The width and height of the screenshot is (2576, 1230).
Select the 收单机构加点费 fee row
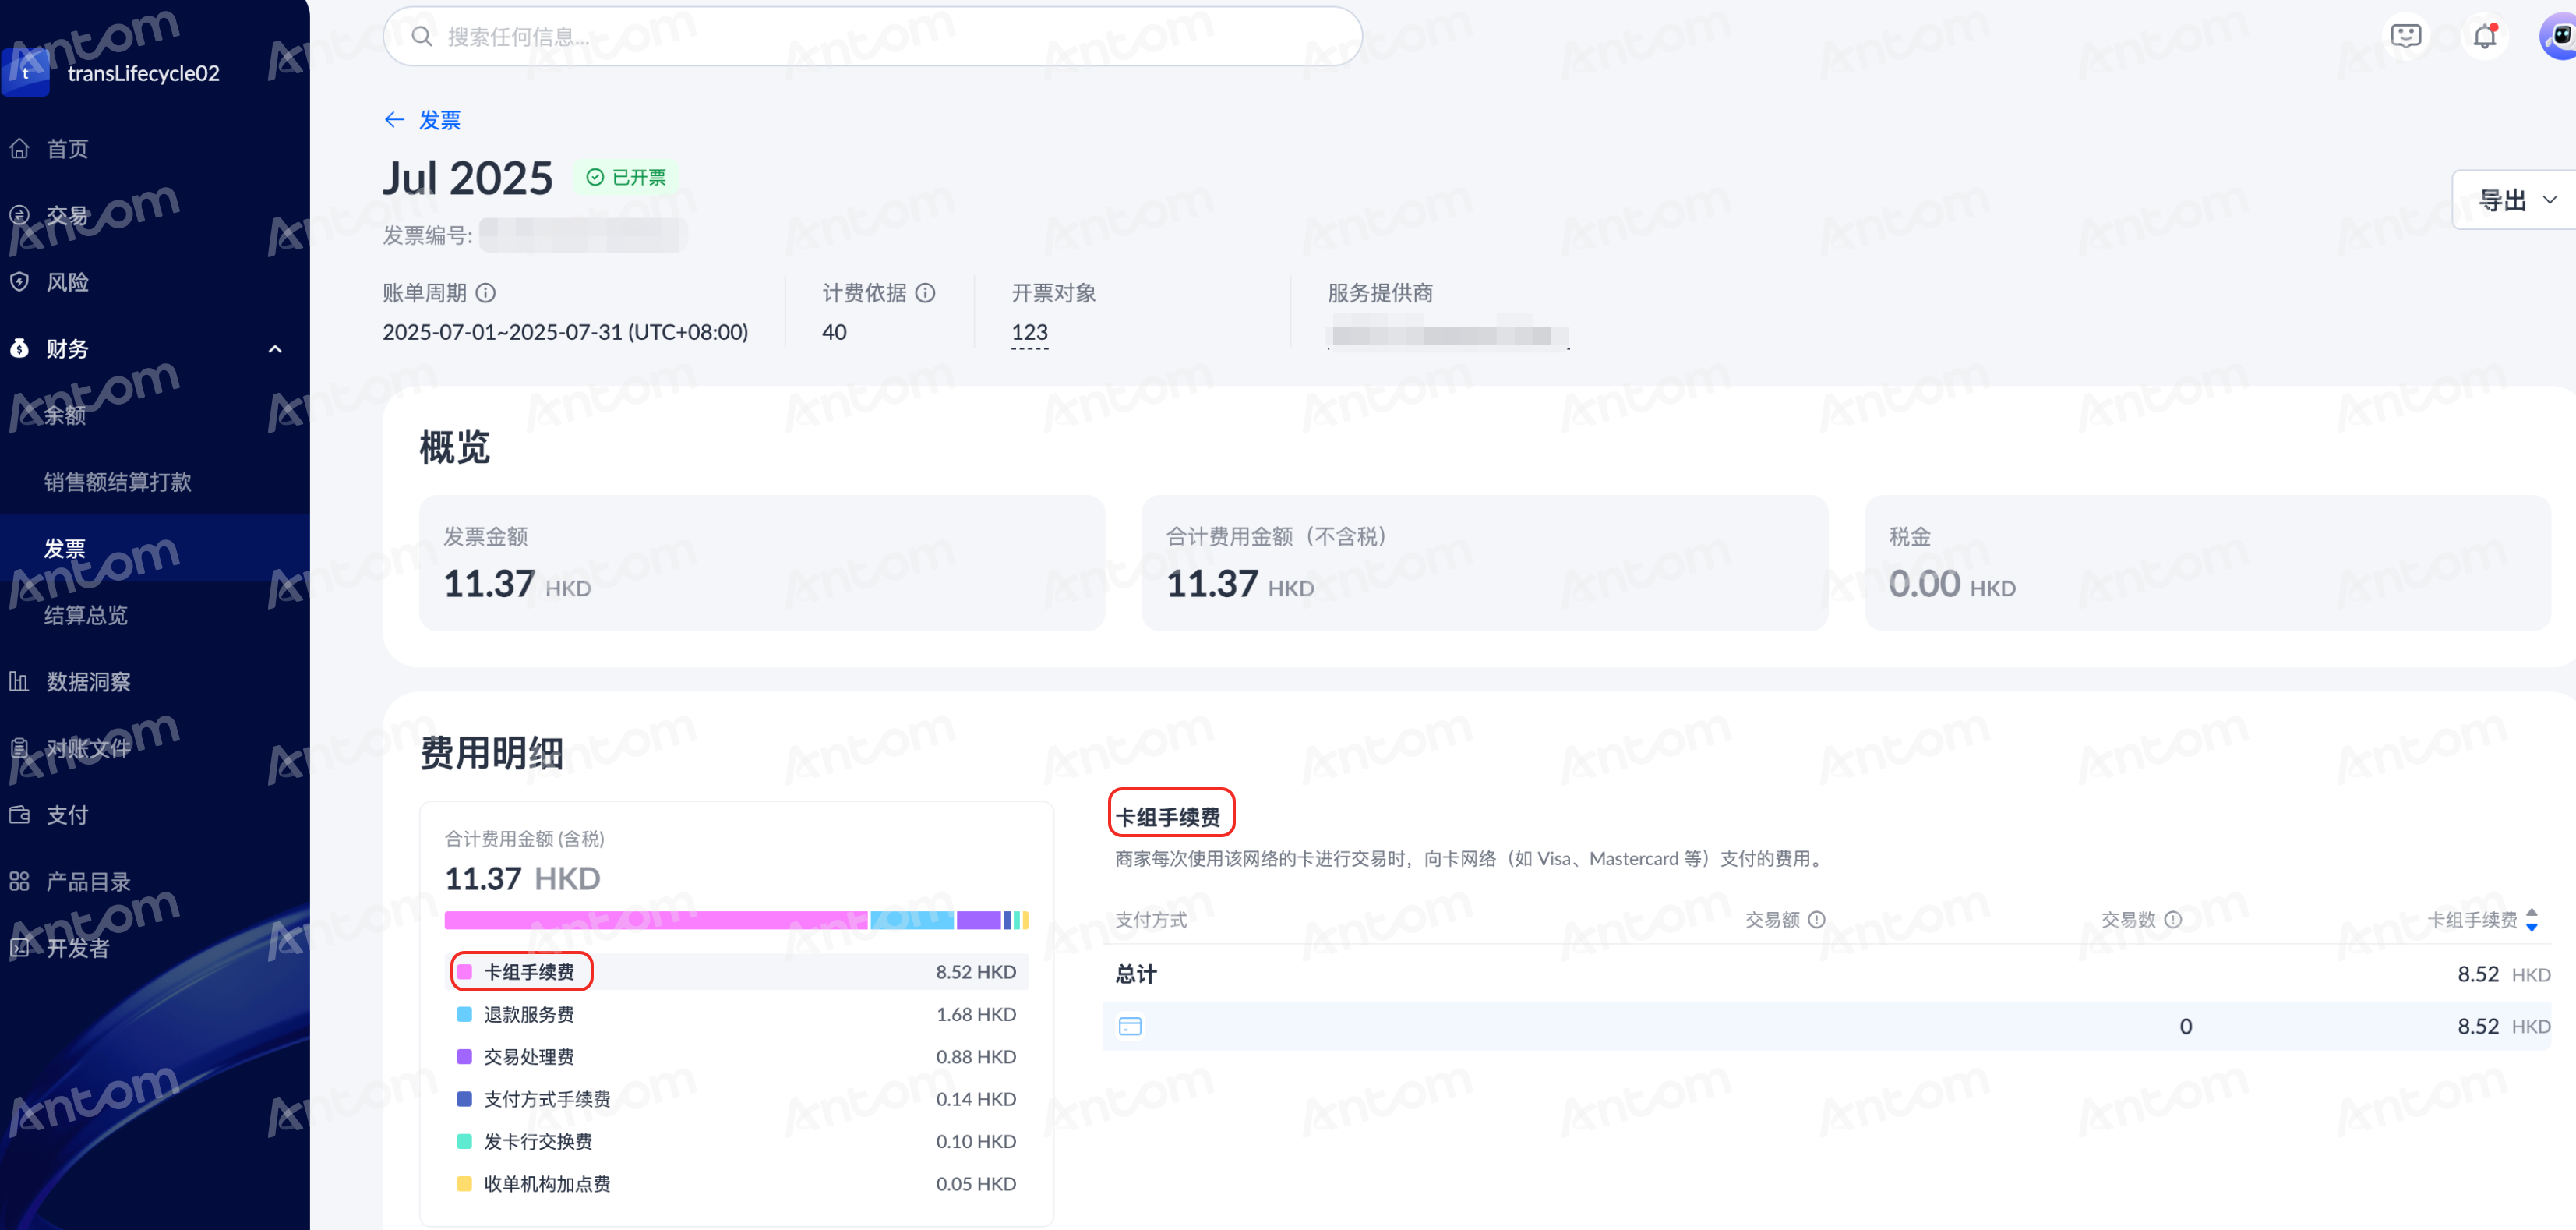click(x=736, y=1184)
